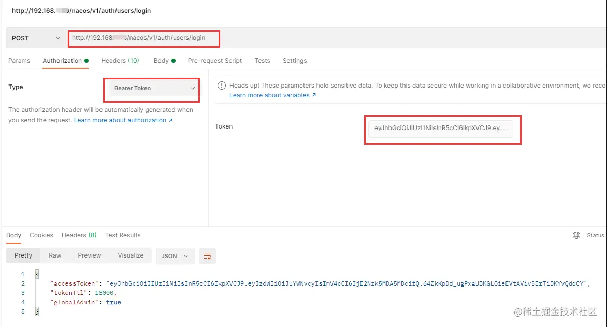Select the Authorization tab
The height and width of the screenshot is (327, 607).
(x=65, y=61)
